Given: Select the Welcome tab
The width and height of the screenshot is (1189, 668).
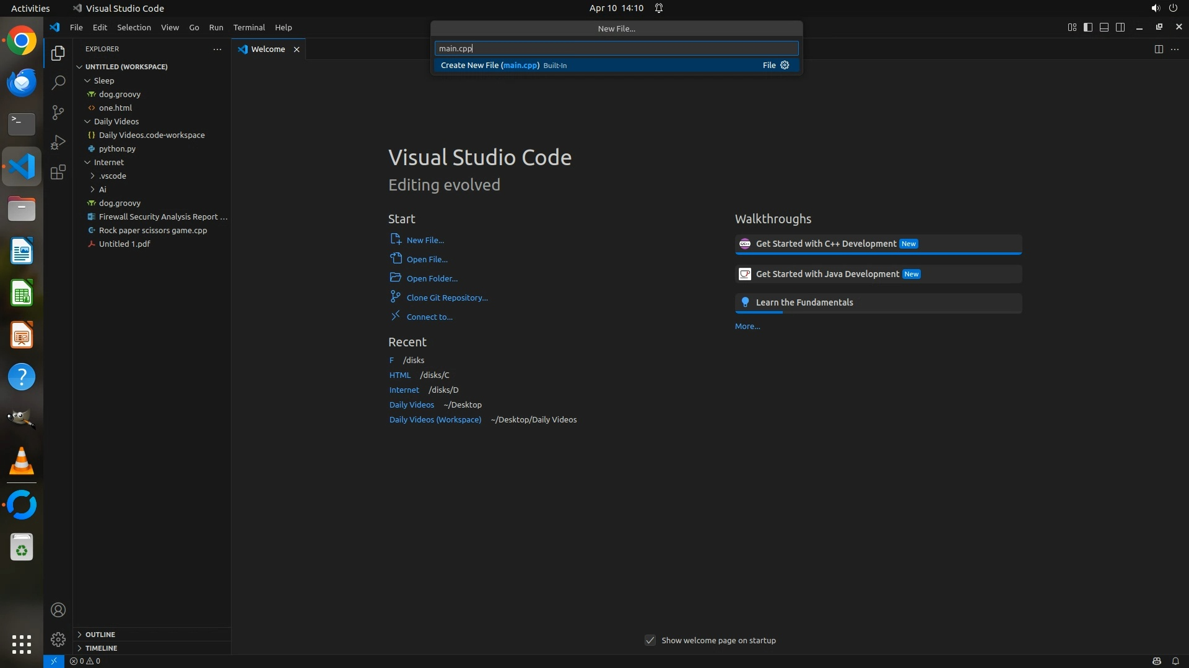Looking at the screenshot, I should (x=268, y=49).
